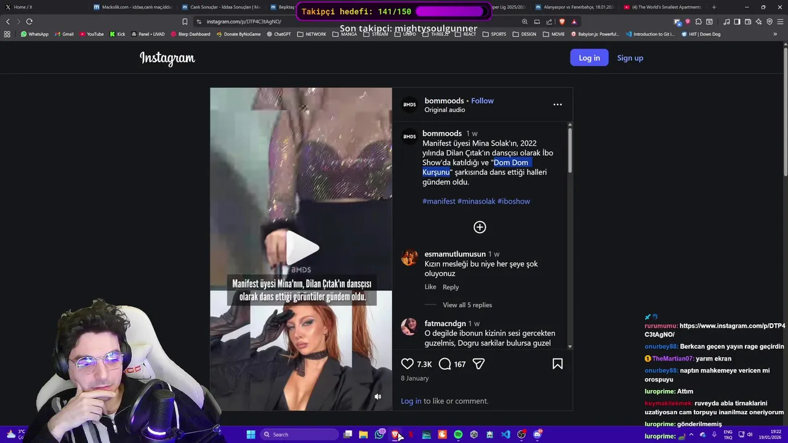Play the Instagram video
Screen dimensions: 788x443
[x=301, y=249]
